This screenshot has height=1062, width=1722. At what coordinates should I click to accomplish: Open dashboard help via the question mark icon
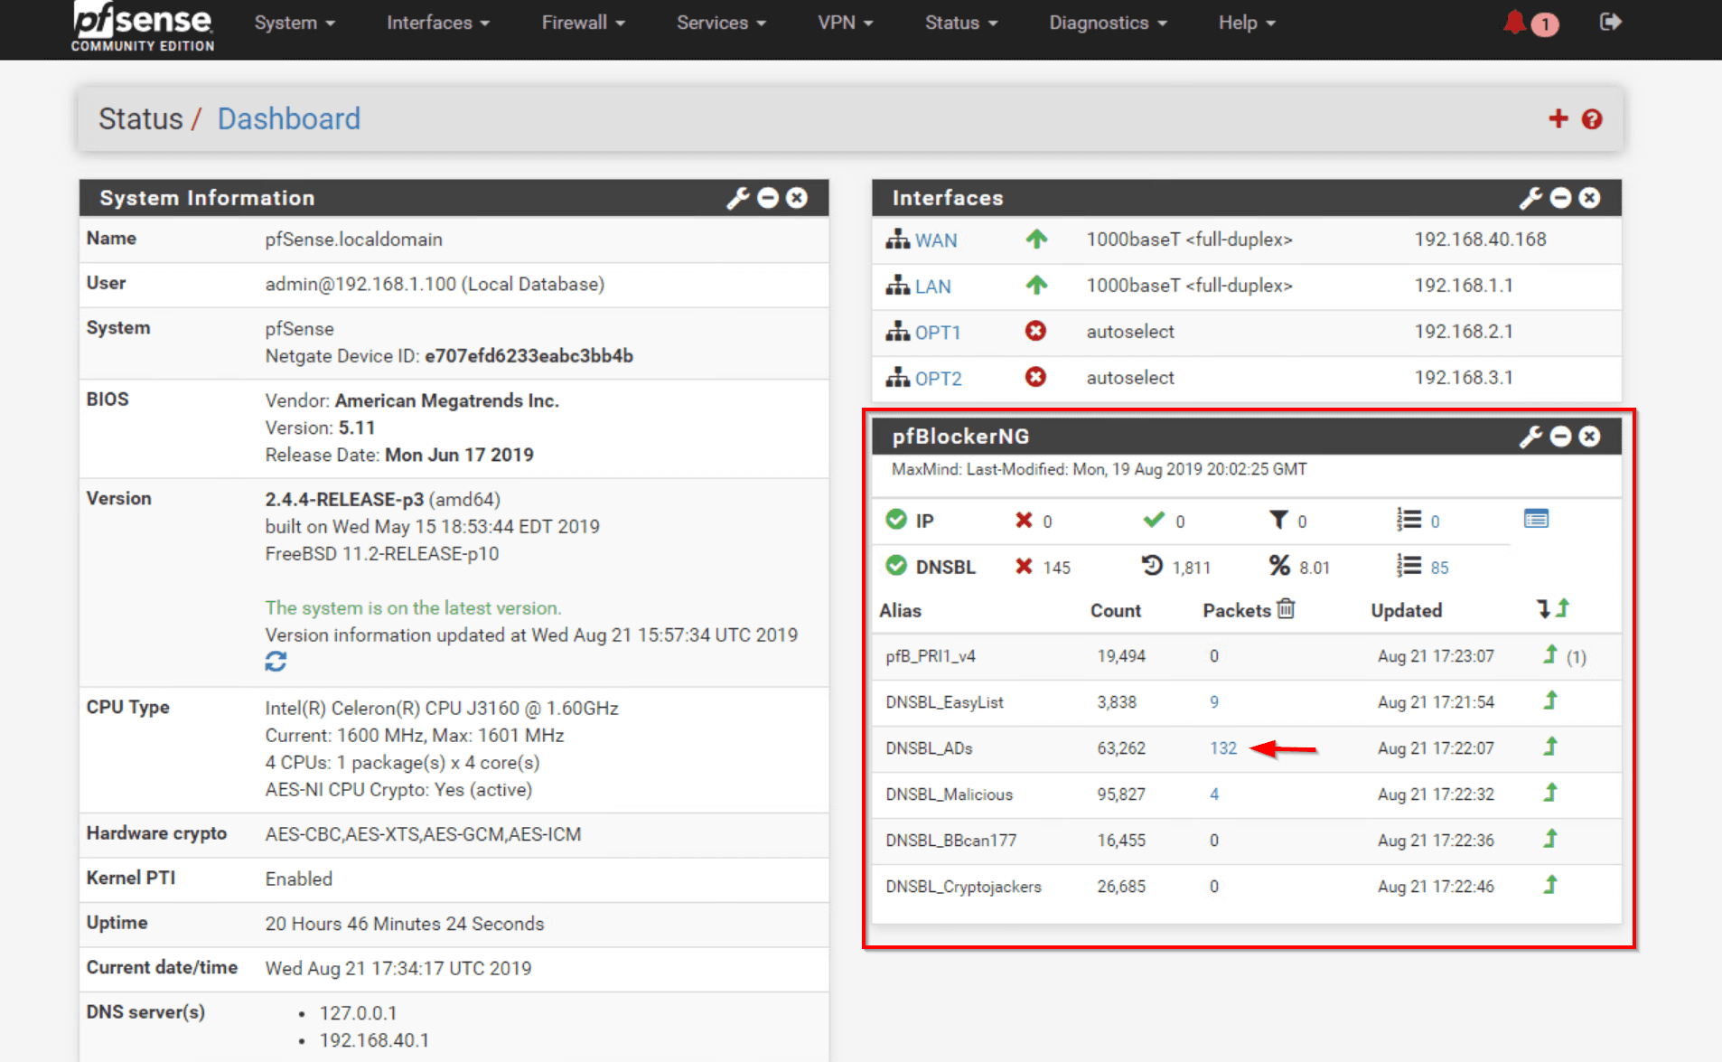1592,118
